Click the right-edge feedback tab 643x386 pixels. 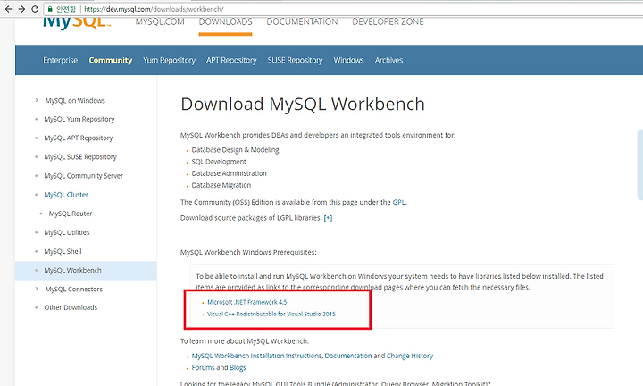(x=640, y=164)
